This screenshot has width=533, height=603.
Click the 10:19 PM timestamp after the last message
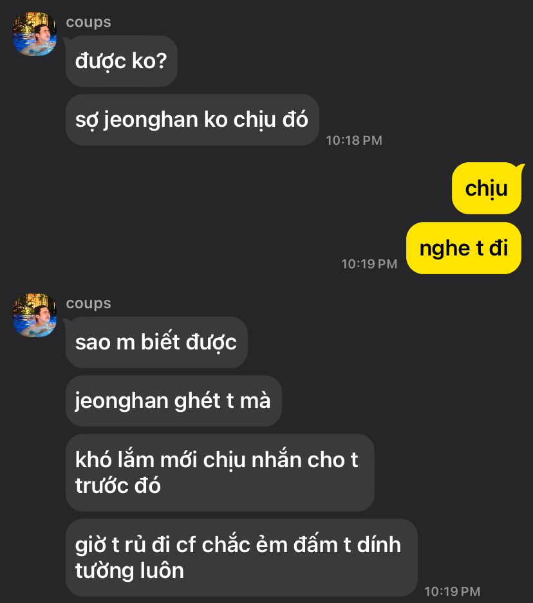453,591
